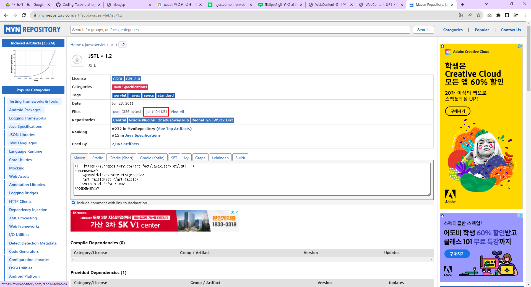The height and width of the screenshot is (287, 531).
Task: Switch to the Gradle (Short) tab
Action: click(121, 158)
